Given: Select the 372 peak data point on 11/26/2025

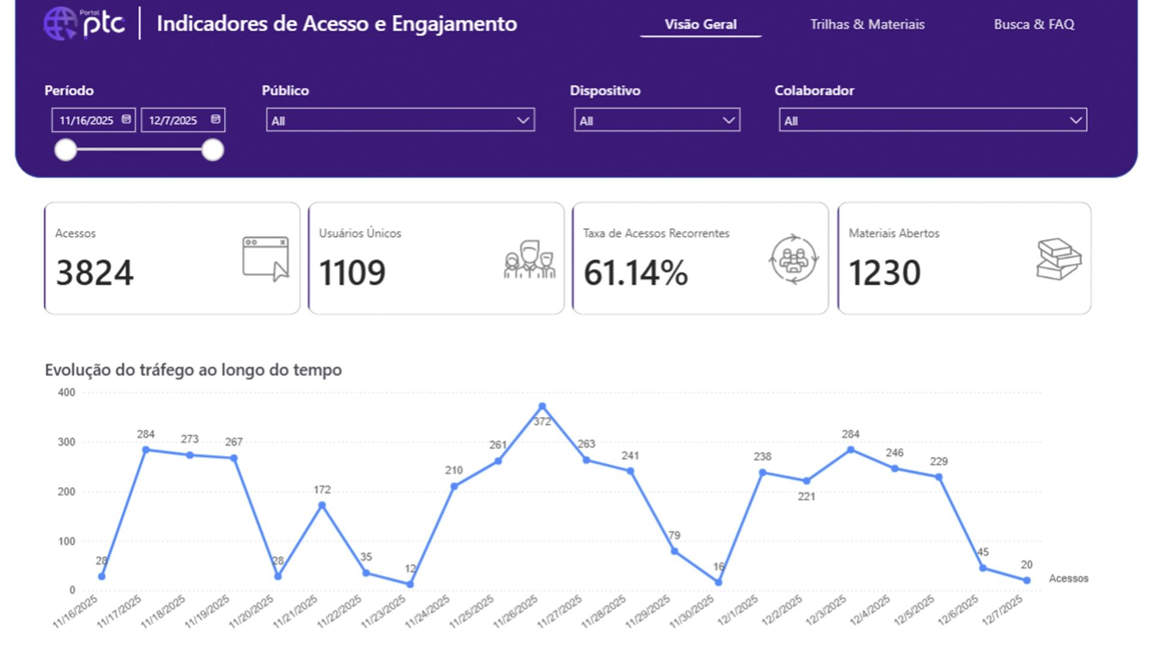Looking at the screenshot, I should (x=543, y=406).
